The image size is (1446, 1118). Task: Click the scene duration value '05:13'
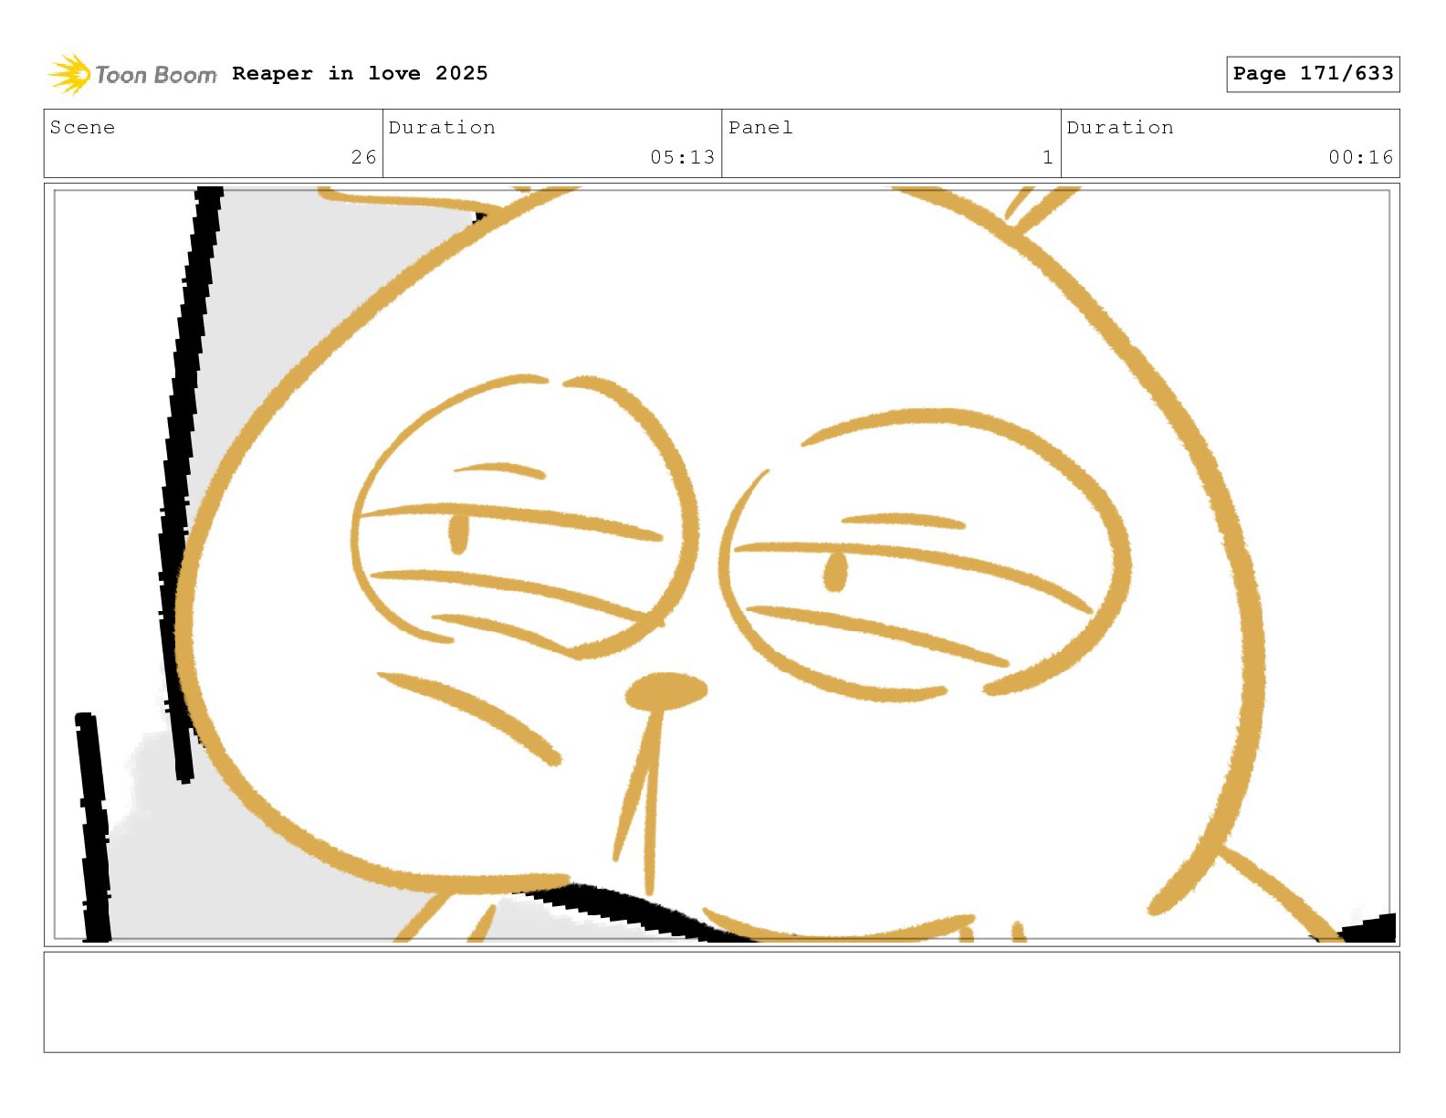[x=682, y=157]
